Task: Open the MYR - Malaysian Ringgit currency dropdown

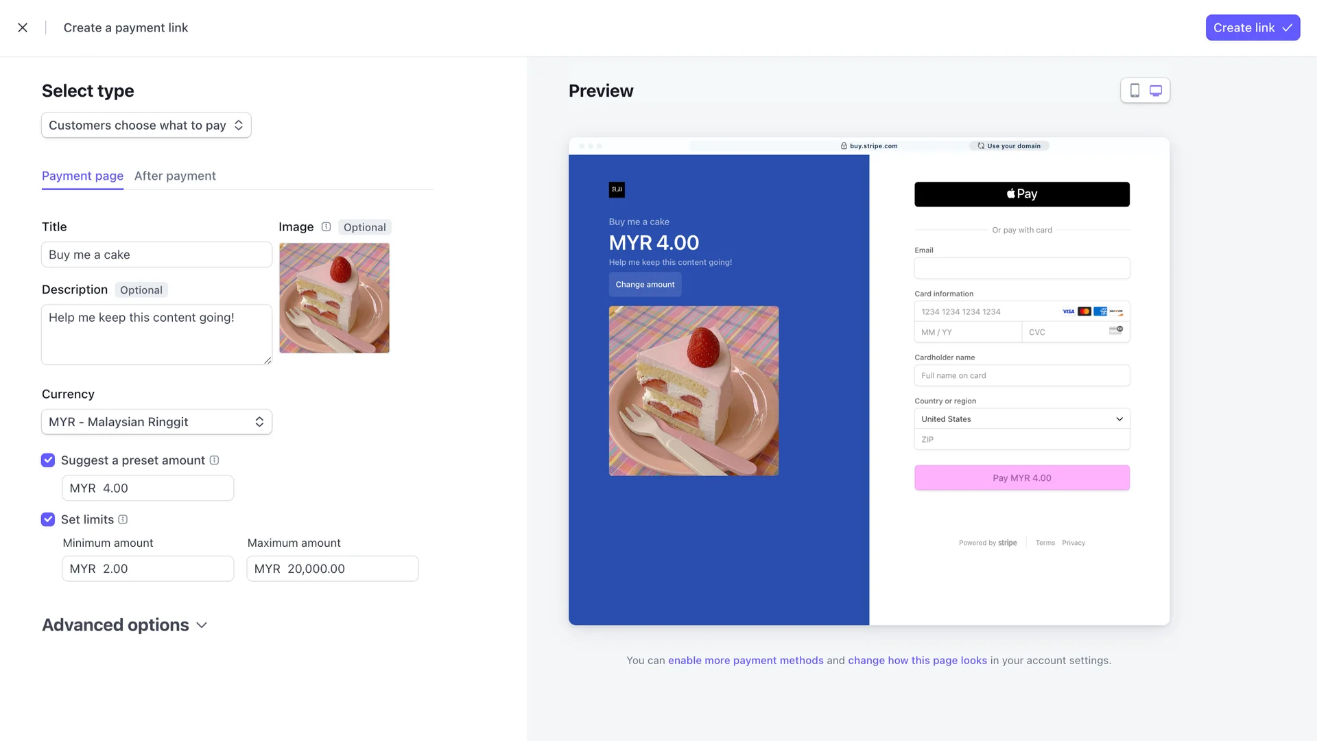Action: point(156,422)
